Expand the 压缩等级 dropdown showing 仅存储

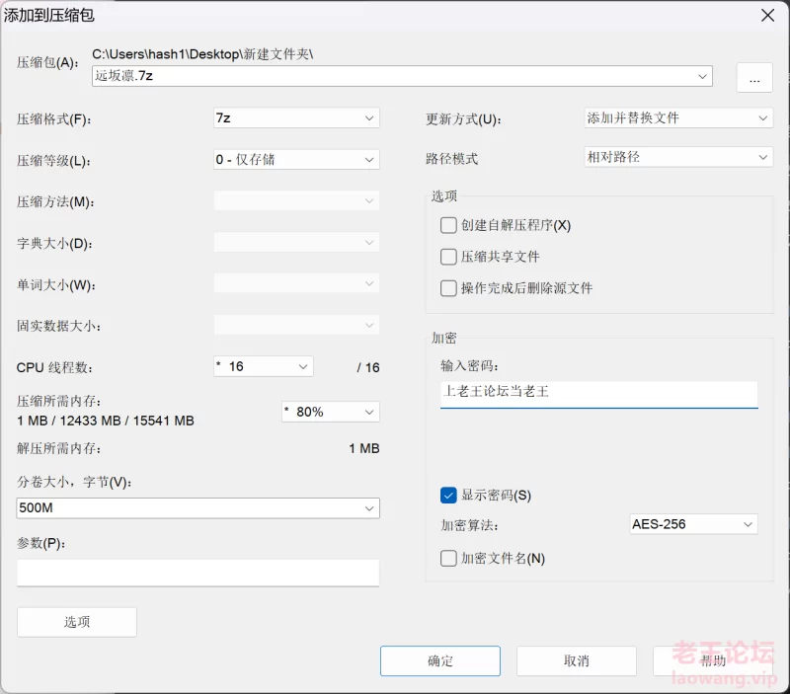296,160
